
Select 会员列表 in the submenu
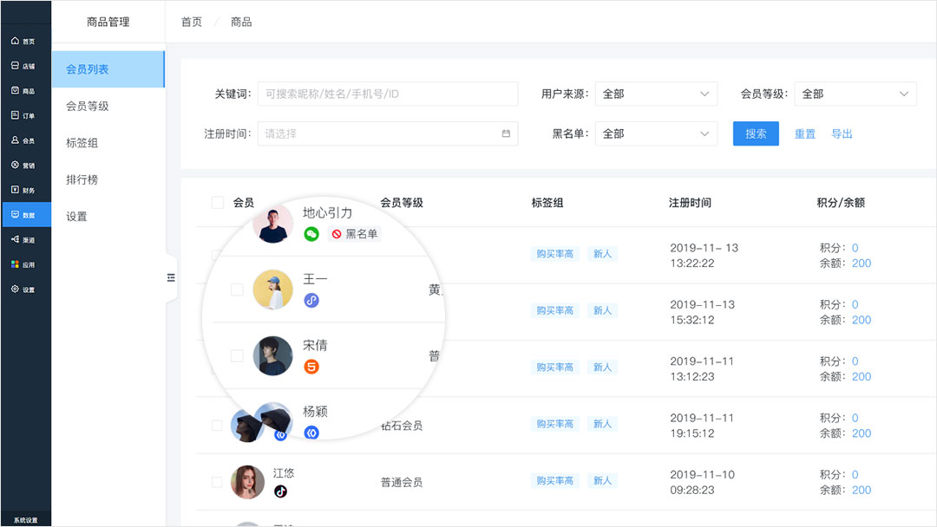pos(108,69)
